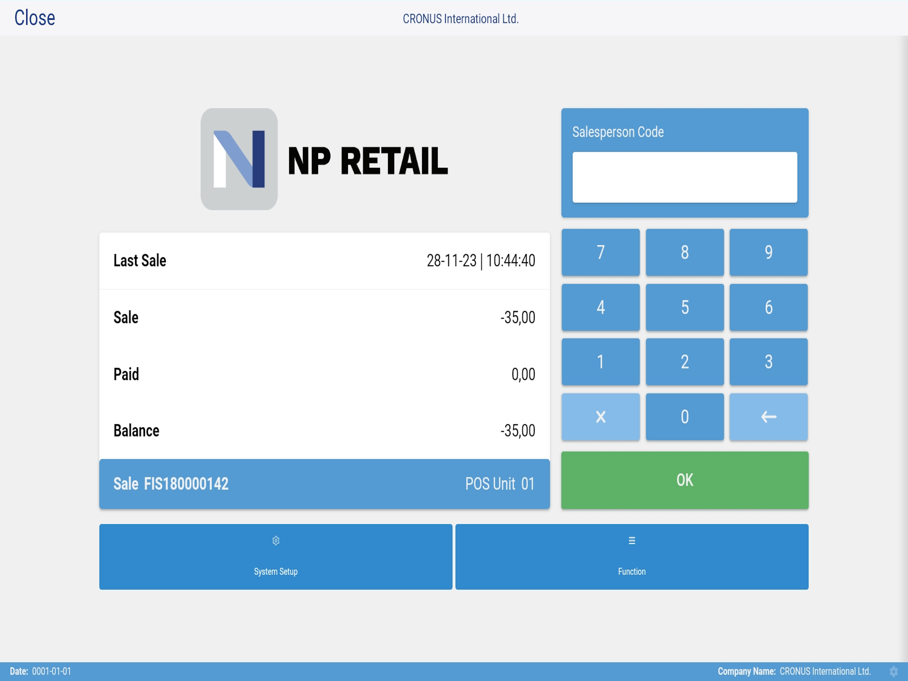Click inside the Salesperson Code field
The height and width of the screenshot is (681, 908).
coord(685,177)
